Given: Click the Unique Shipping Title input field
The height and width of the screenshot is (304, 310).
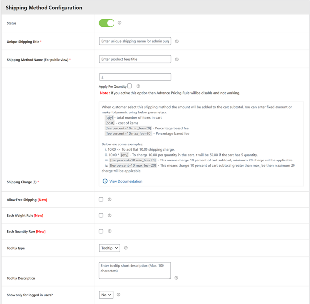Looking at the screenshot, I should pos(135,41).
